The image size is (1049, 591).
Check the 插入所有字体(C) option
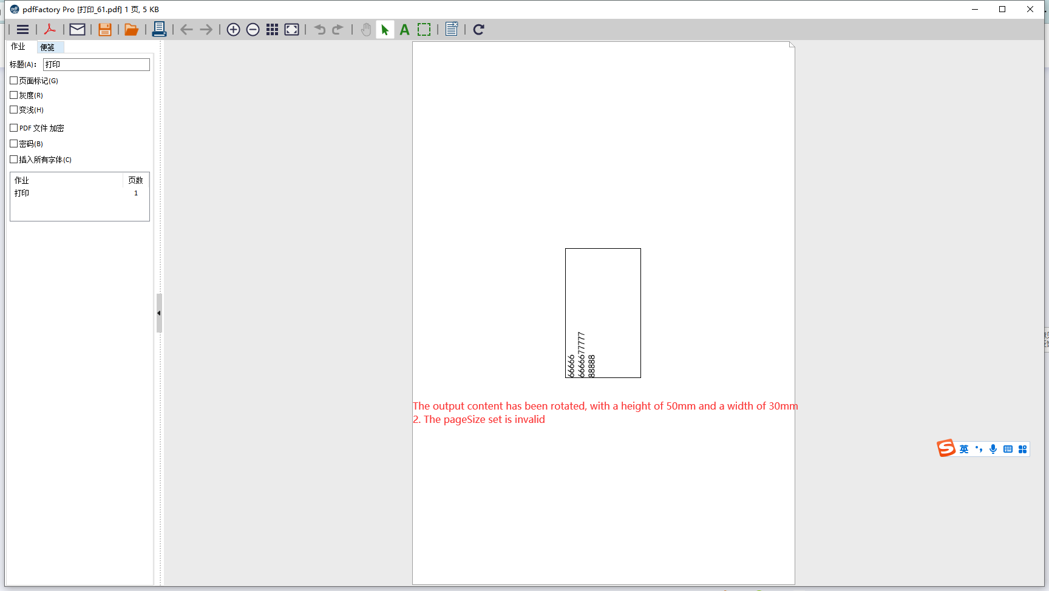(13, 159)
